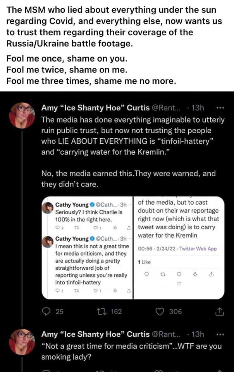Open the three-dot menu on Amy's second tweet
234x372 pixels.
[x=220, y=334]
